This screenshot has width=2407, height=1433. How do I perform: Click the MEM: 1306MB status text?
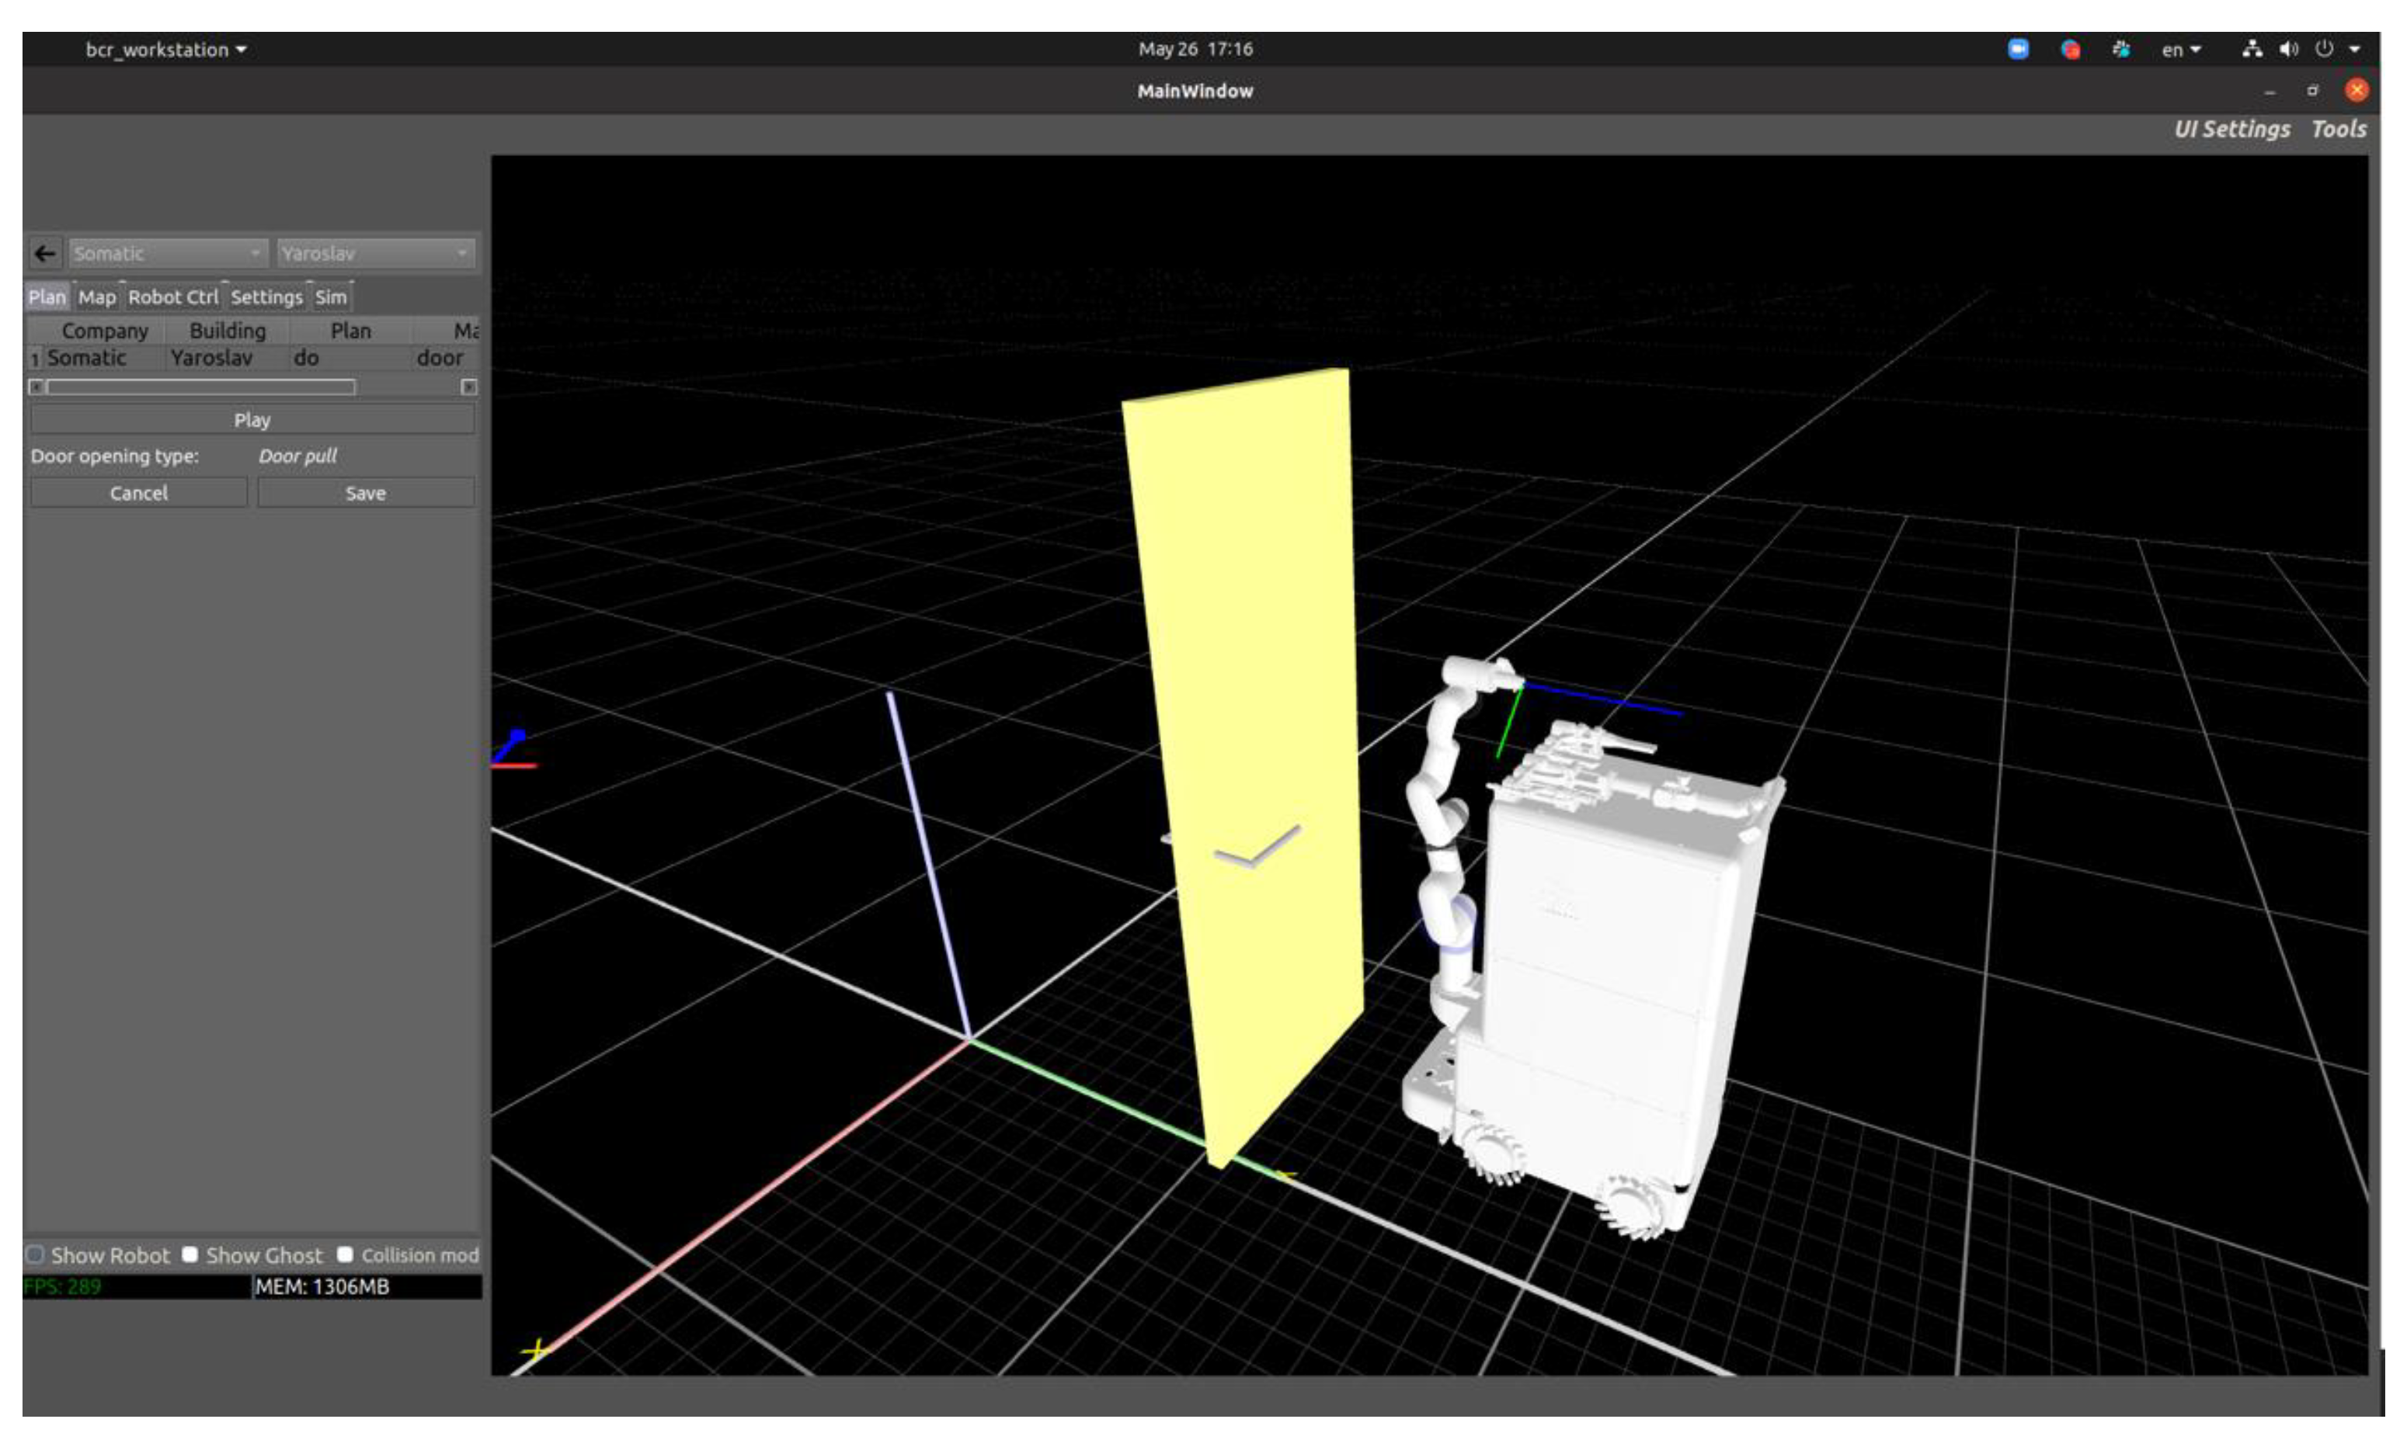(322, 1287)
